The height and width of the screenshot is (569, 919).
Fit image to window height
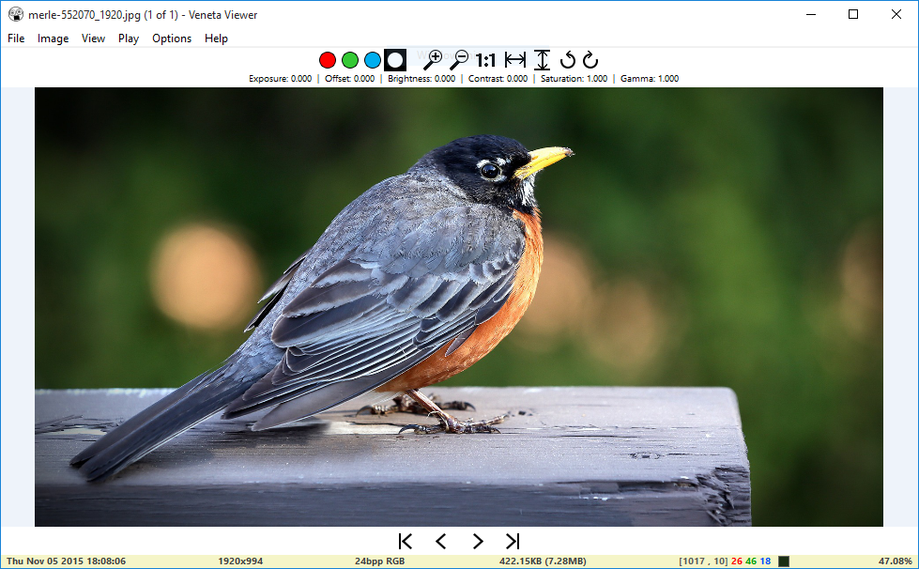(543, 60)
